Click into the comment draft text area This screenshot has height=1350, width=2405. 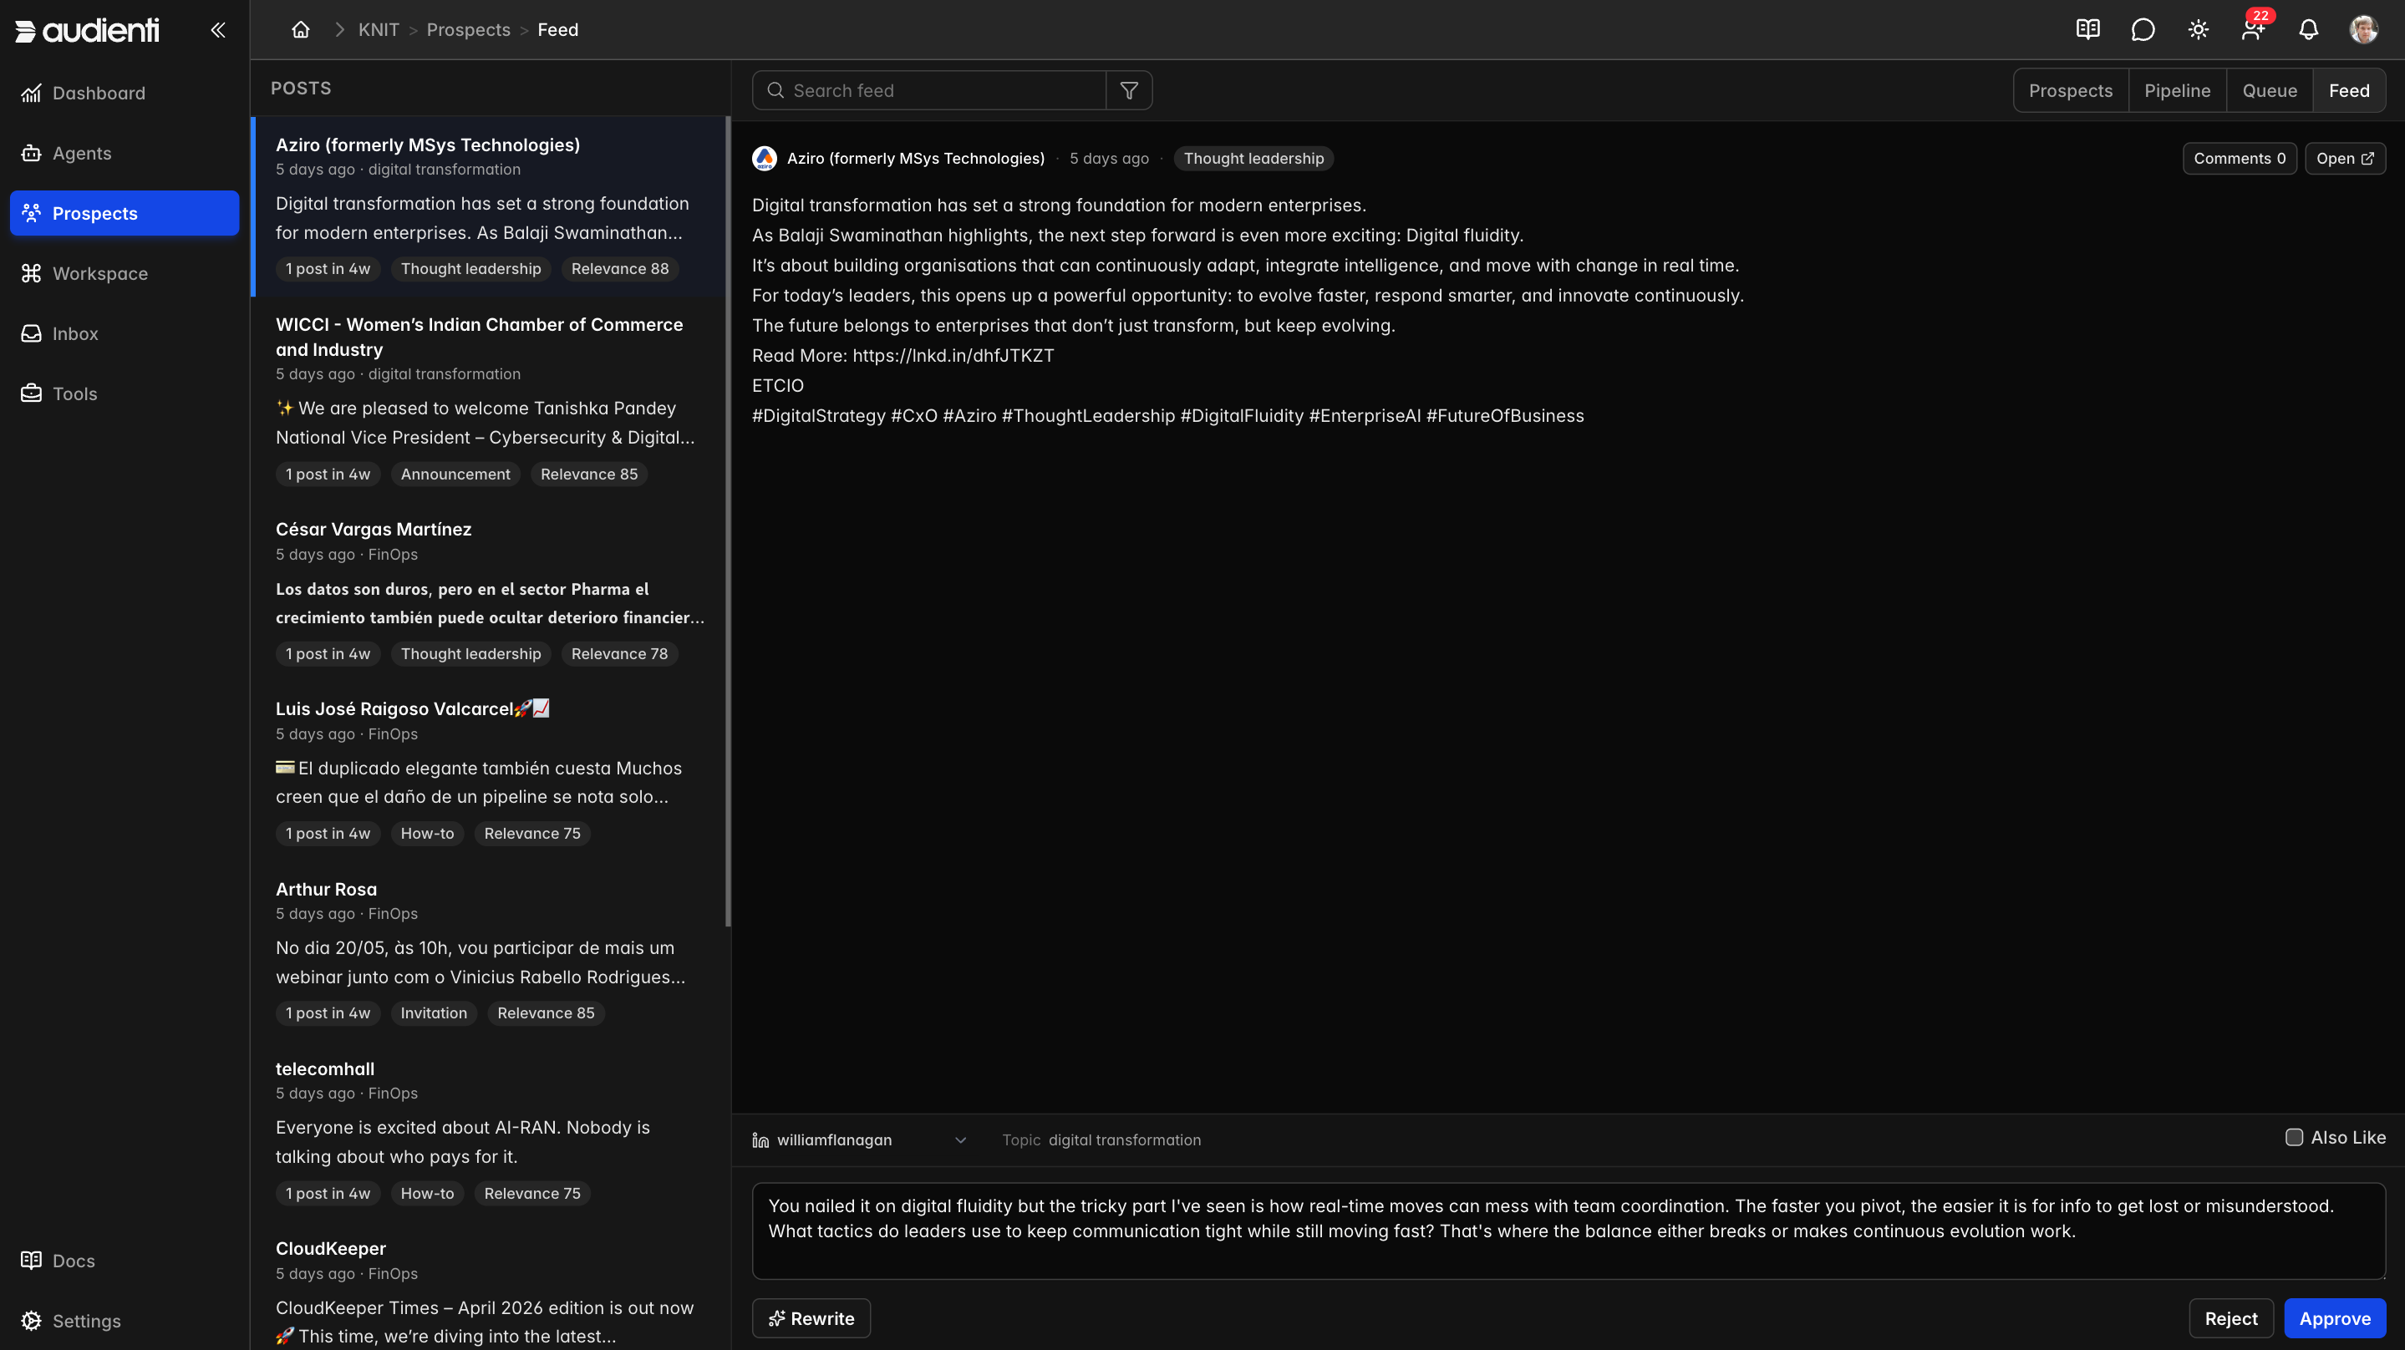pos(1568,1231)
